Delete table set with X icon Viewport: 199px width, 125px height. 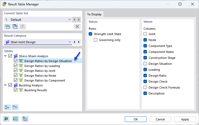[x=77, y=26]
